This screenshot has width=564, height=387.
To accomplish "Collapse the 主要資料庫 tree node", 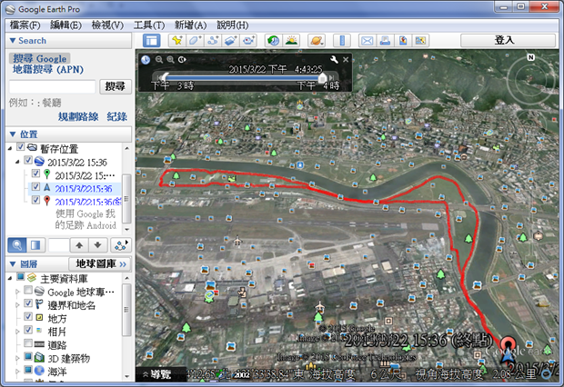I will 10,278.
